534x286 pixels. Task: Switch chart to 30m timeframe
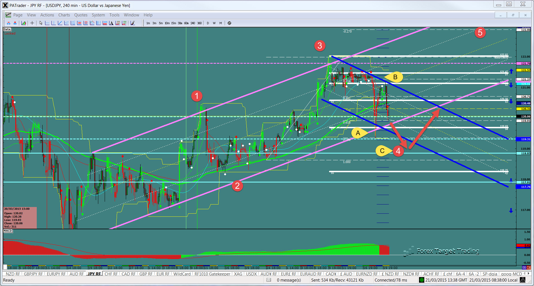coord(180,23)
